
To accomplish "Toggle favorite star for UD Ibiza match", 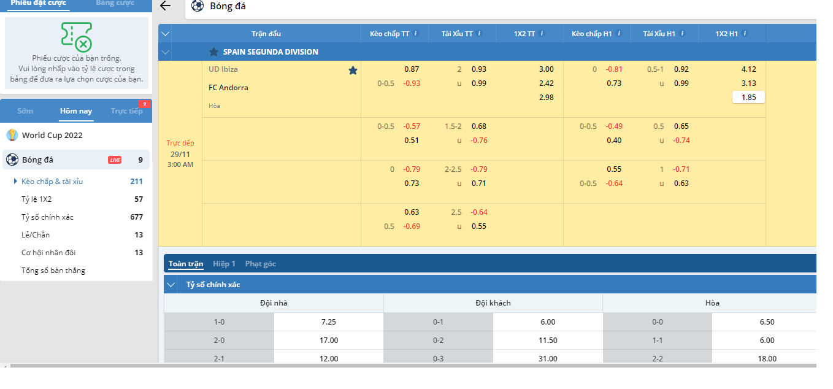I will [353, 71].
